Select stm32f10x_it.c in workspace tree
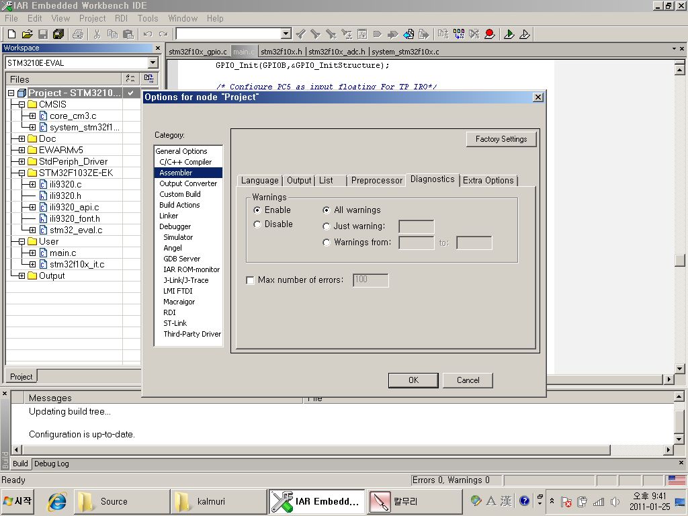Image resolution: width=688 pixels, height=516 pixels. click(77, 264)
